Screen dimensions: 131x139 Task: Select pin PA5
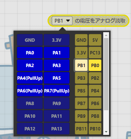[57, 78]
